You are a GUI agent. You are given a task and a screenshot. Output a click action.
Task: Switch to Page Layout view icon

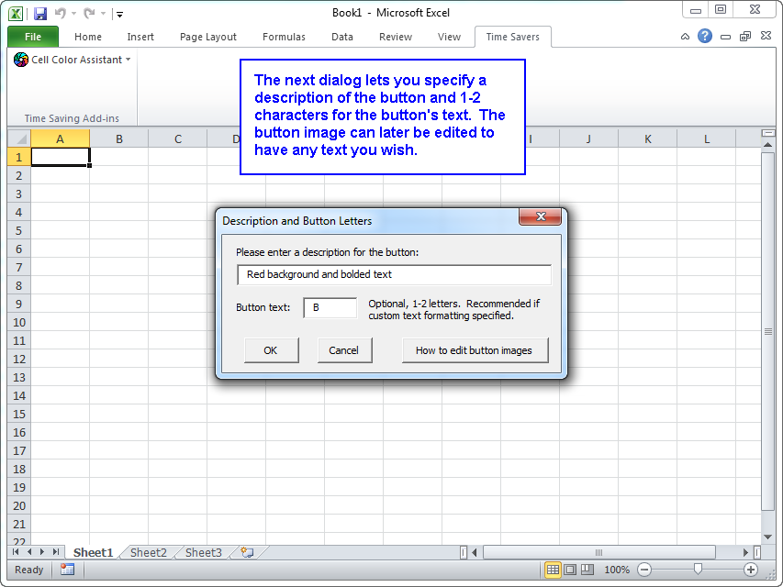tap(571, 570)
